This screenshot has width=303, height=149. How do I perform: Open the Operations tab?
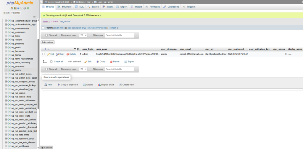click(171, 7)
